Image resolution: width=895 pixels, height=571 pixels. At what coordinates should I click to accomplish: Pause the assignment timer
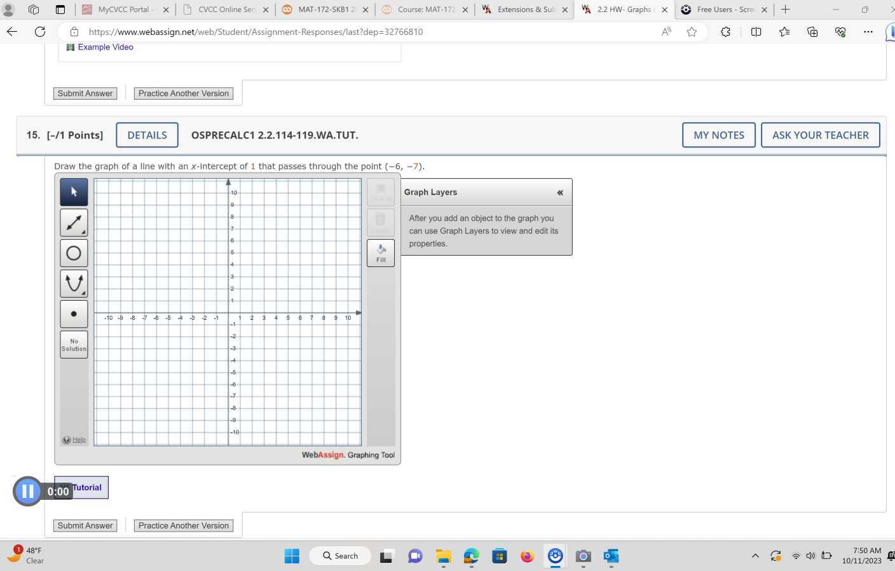27,490
